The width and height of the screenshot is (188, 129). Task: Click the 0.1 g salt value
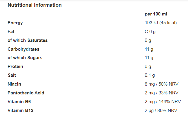150,75
